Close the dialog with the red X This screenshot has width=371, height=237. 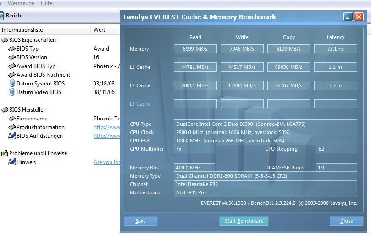(359, 17)
